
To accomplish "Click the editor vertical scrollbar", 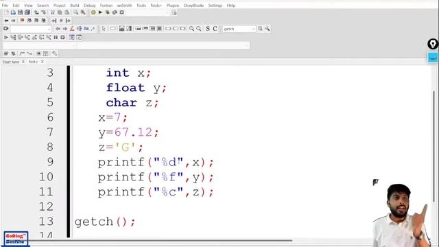I will point(434,145).
